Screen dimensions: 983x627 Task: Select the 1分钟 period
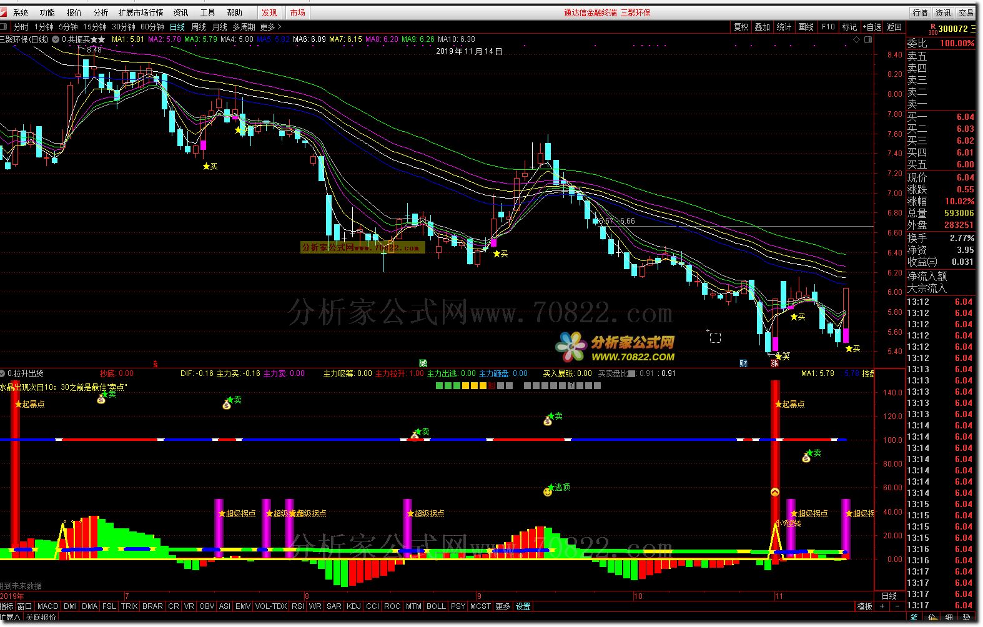coord(44,27)
